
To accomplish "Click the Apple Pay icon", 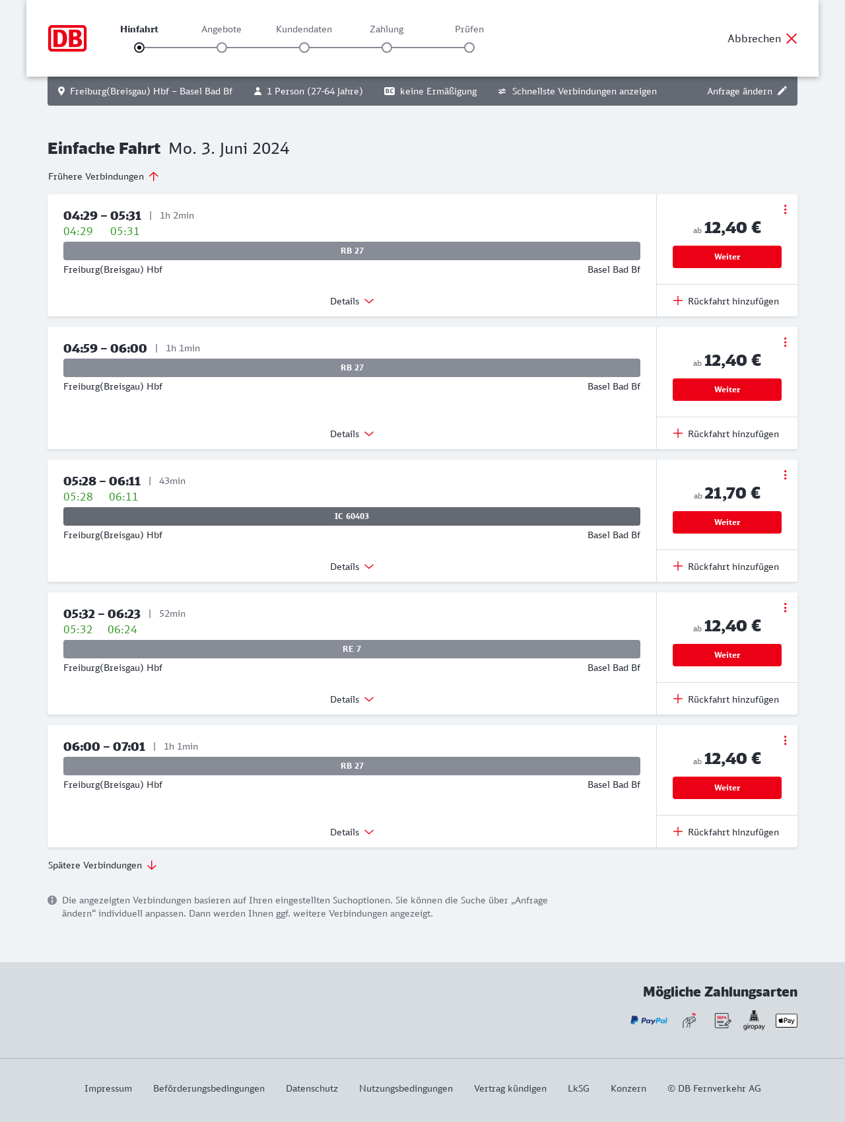I will pos(786,1020).
